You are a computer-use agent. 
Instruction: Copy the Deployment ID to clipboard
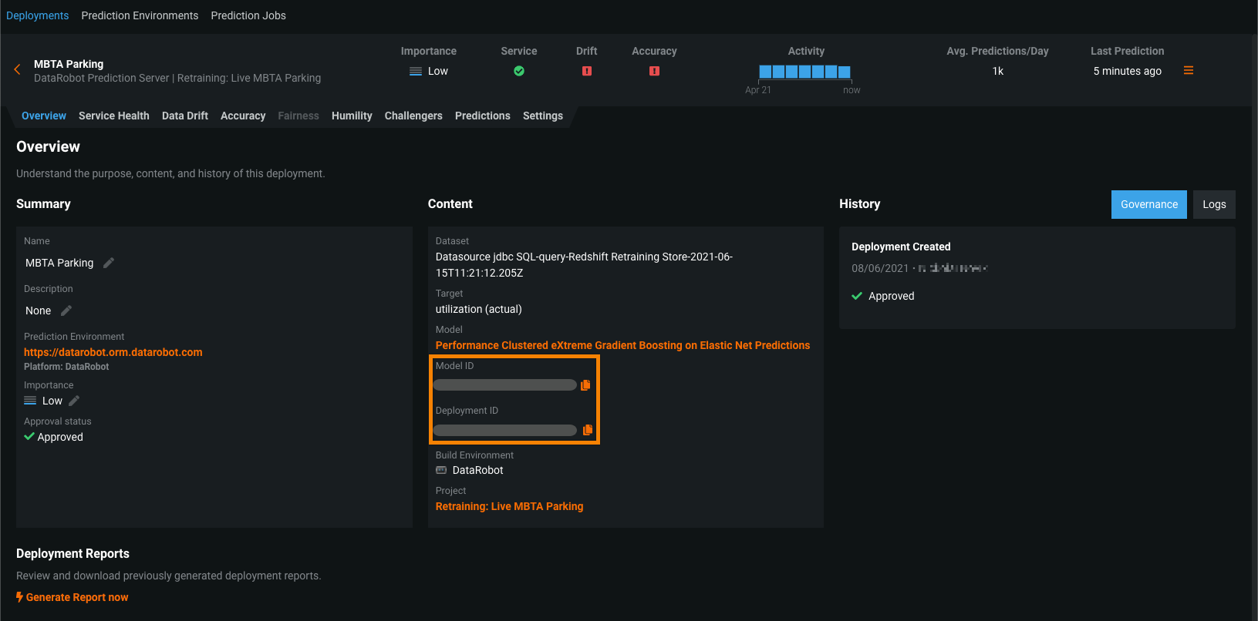tap(587, 430)
